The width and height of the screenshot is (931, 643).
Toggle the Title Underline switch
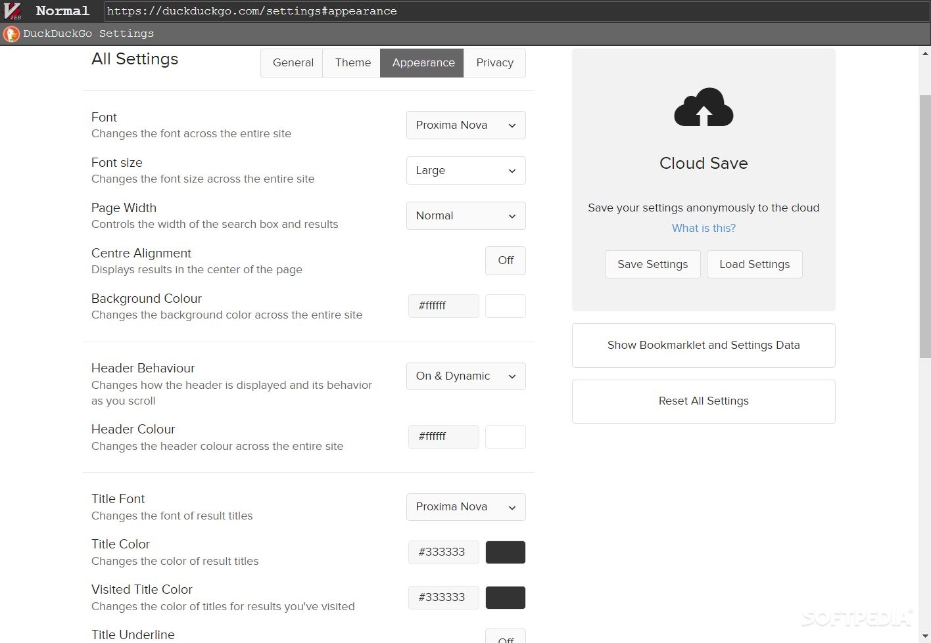(506, 636)
